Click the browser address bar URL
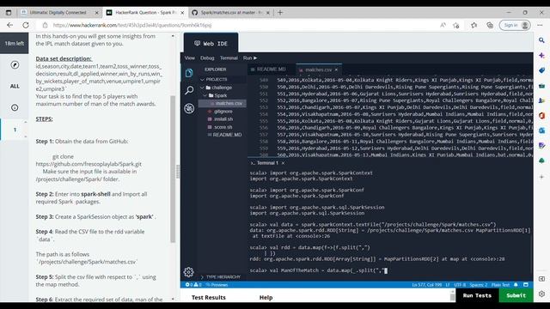Screen dimensions: 550x309 [132, 25]
